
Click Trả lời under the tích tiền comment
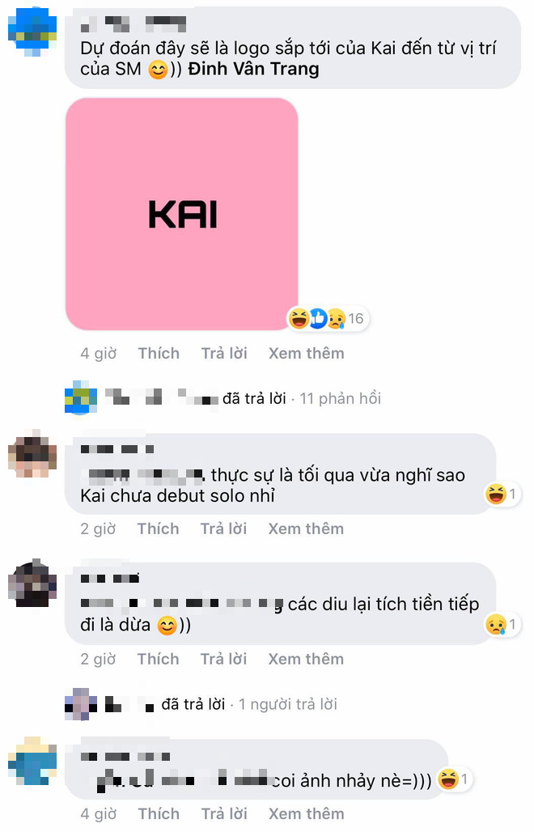click(x=224, y=659)
